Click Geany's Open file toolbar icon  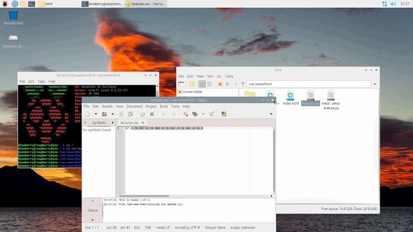(105, 114)
